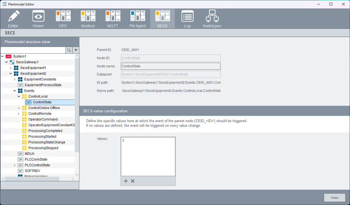Click the Close button
Viewport: 350px width, 205px height.
tap(334, 198)
